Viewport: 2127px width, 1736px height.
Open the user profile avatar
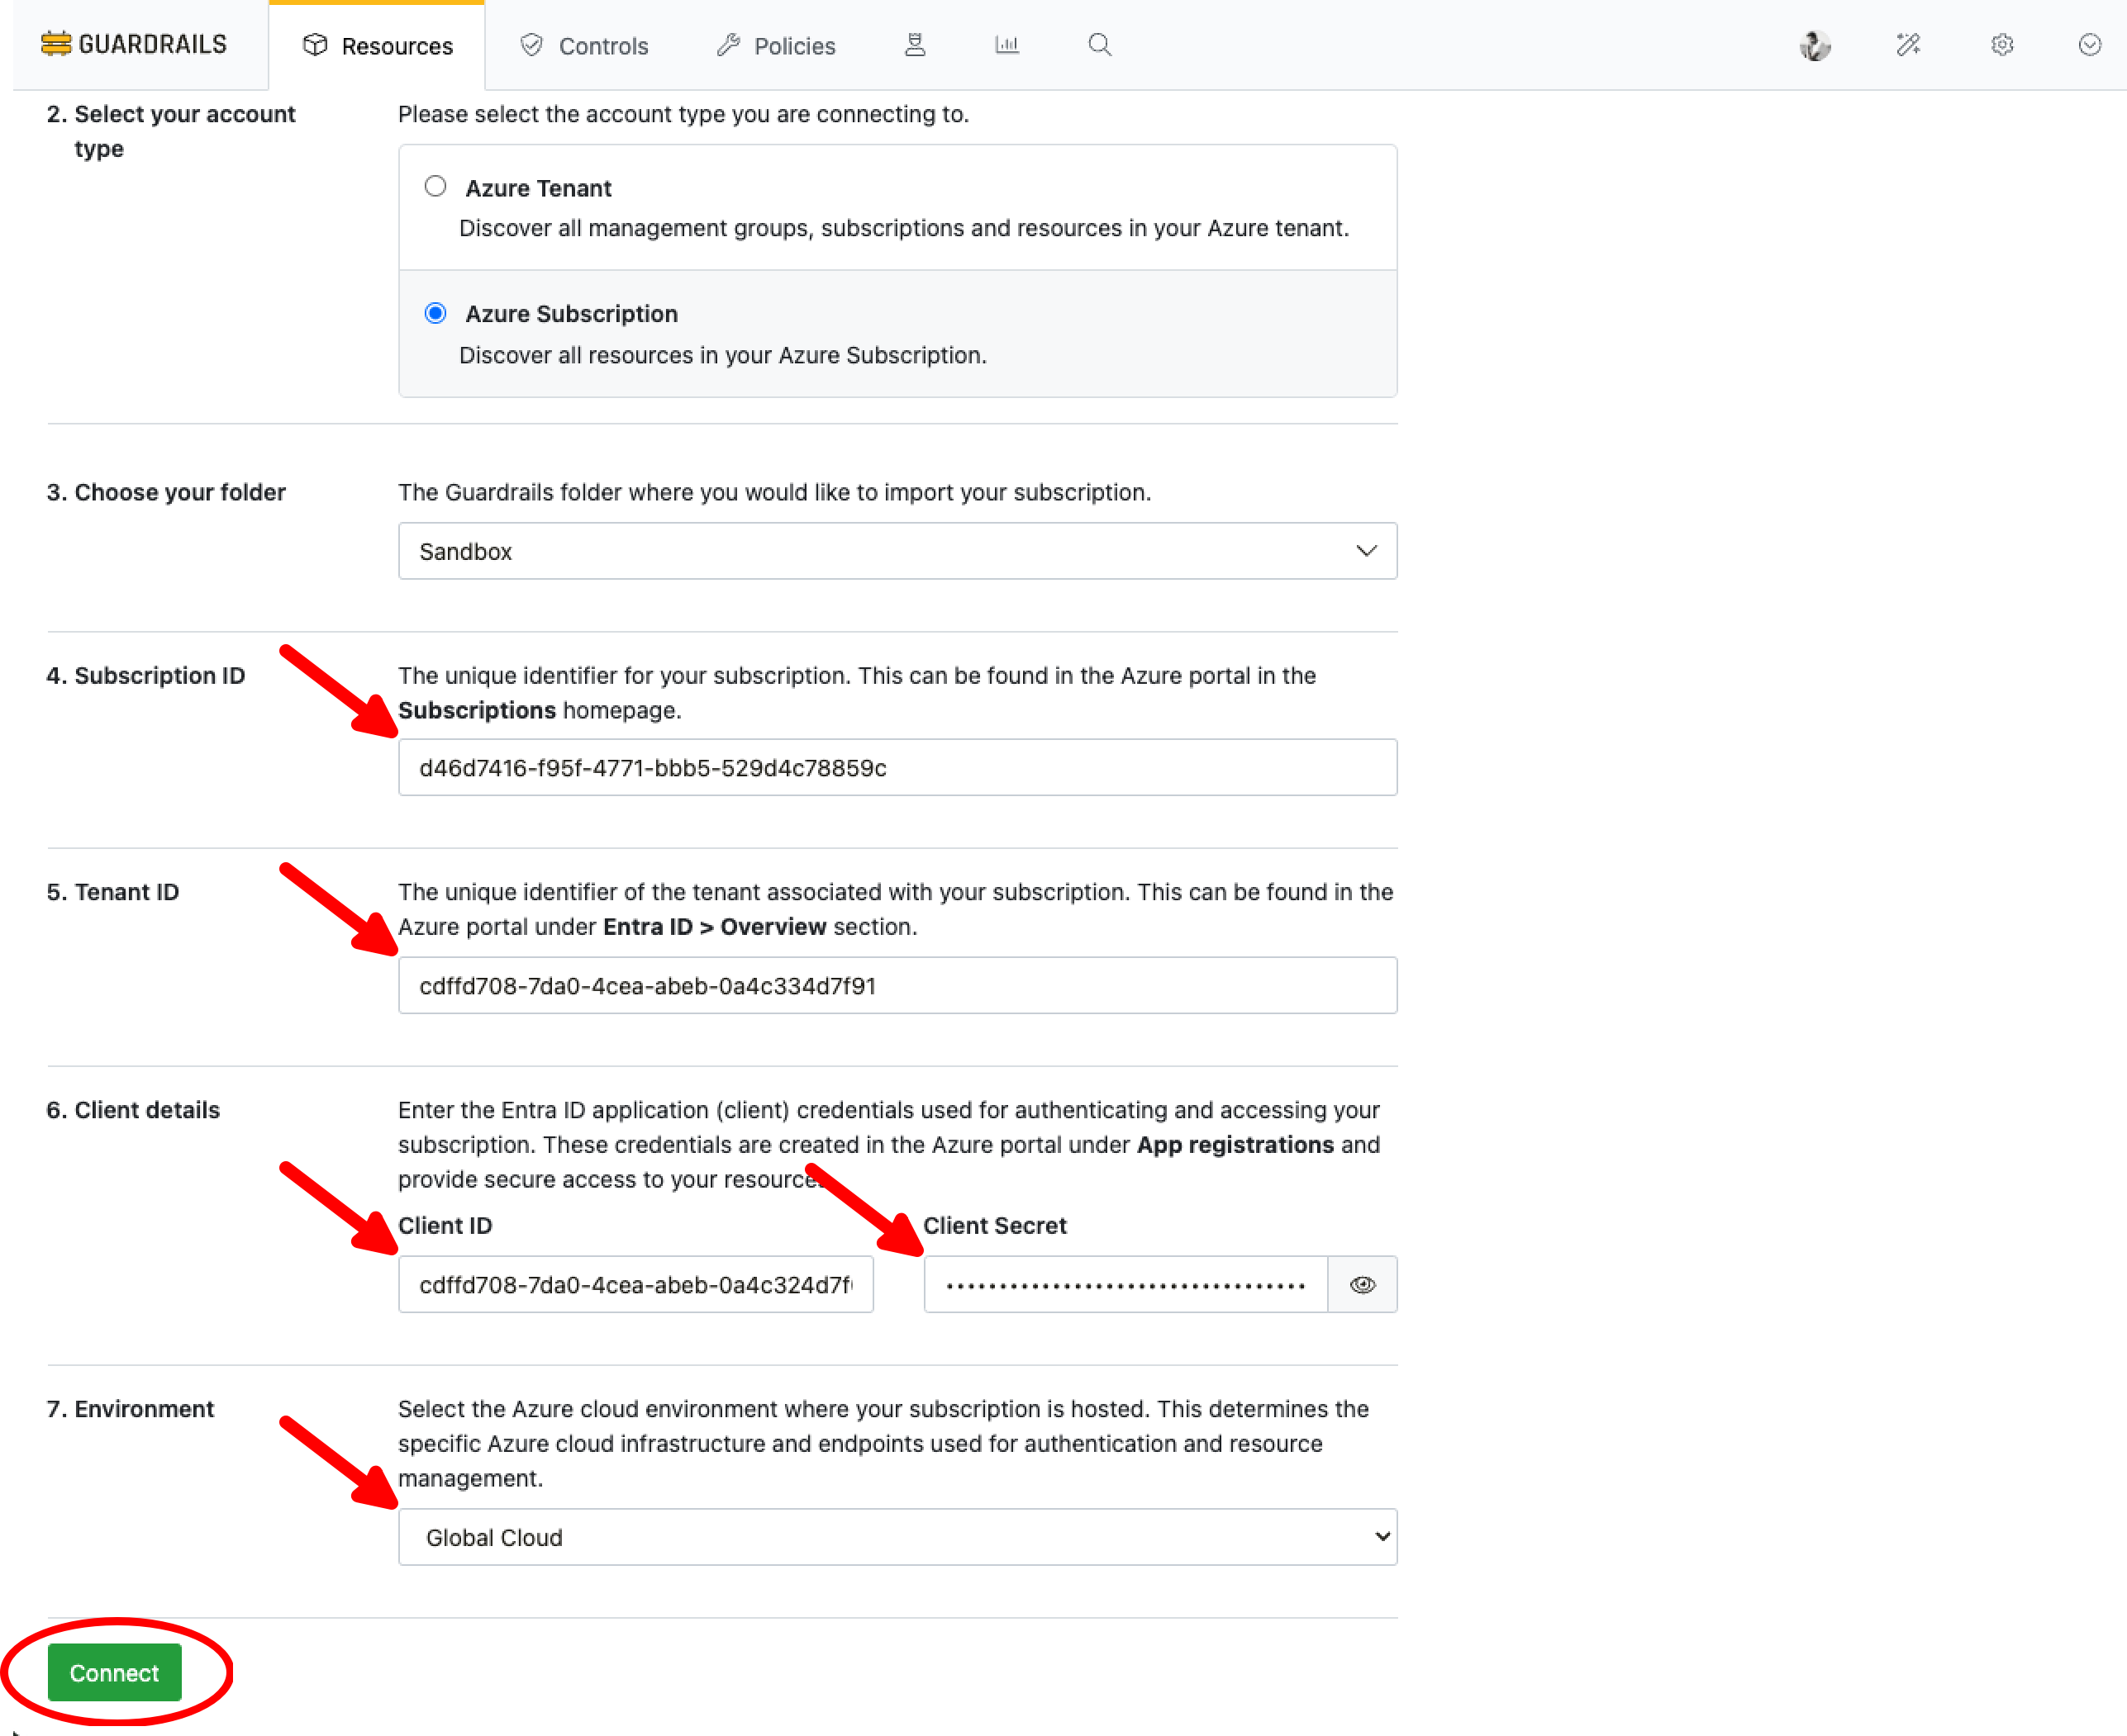click(1814, 45)
